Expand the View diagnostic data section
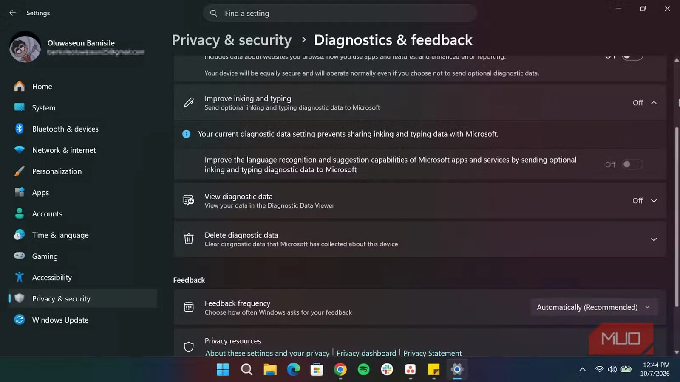This screenshot has width=680, height=382. pyautogui.click(x=654, y=201)
